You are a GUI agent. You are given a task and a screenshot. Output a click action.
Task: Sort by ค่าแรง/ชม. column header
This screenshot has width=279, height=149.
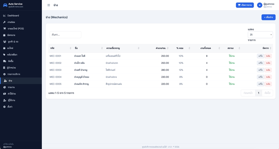(x=161, y=48)
